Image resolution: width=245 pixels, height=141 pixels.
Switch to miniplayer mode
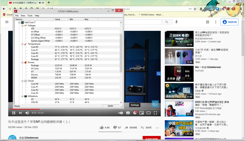click(142, 113)
